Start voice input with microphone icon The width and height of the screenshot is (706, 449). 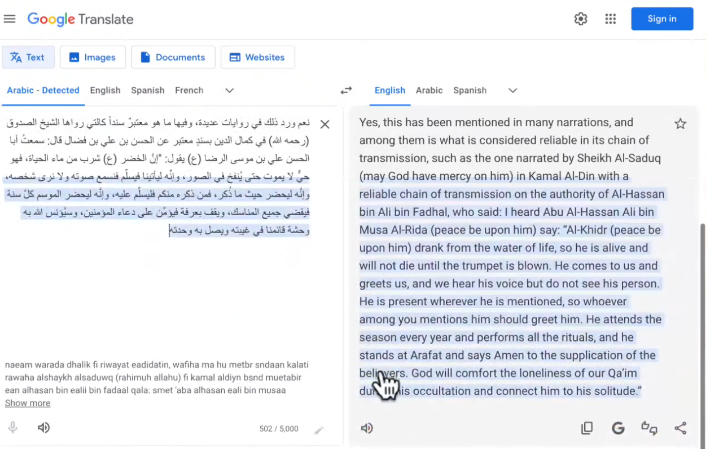[13, 428]
